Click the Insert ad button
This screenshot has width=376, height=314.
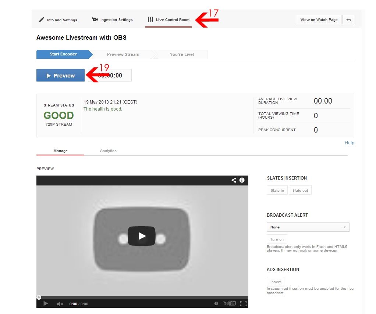pos(276,282)
